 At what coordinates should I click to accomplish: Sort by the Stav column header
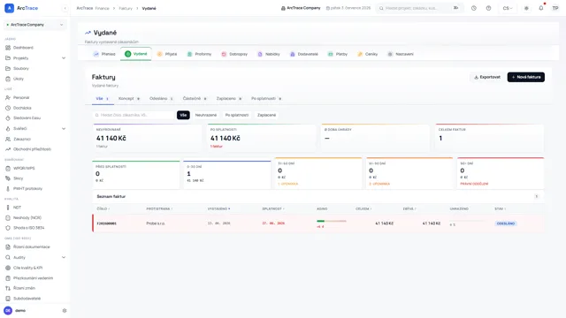[500, 208]
